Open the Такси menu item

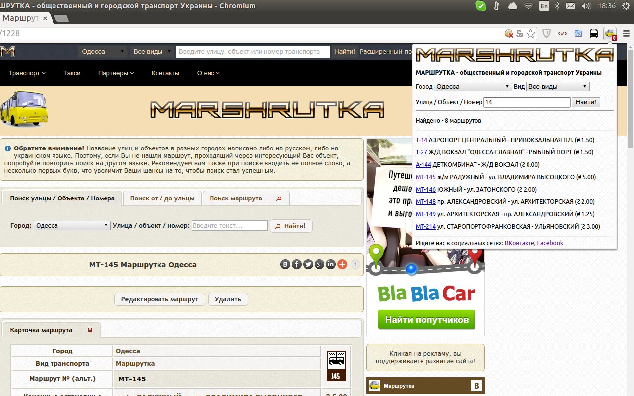coord(72,73)
